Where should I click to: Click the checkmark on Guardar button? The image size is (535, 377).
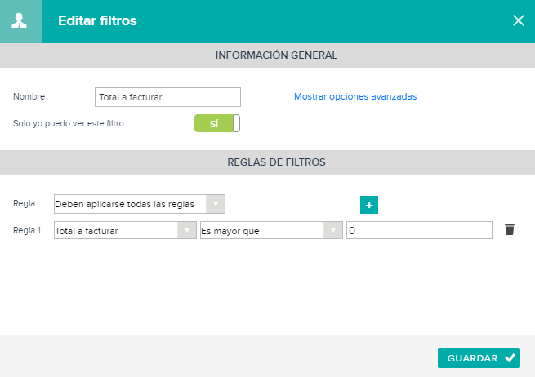(510, 358)
